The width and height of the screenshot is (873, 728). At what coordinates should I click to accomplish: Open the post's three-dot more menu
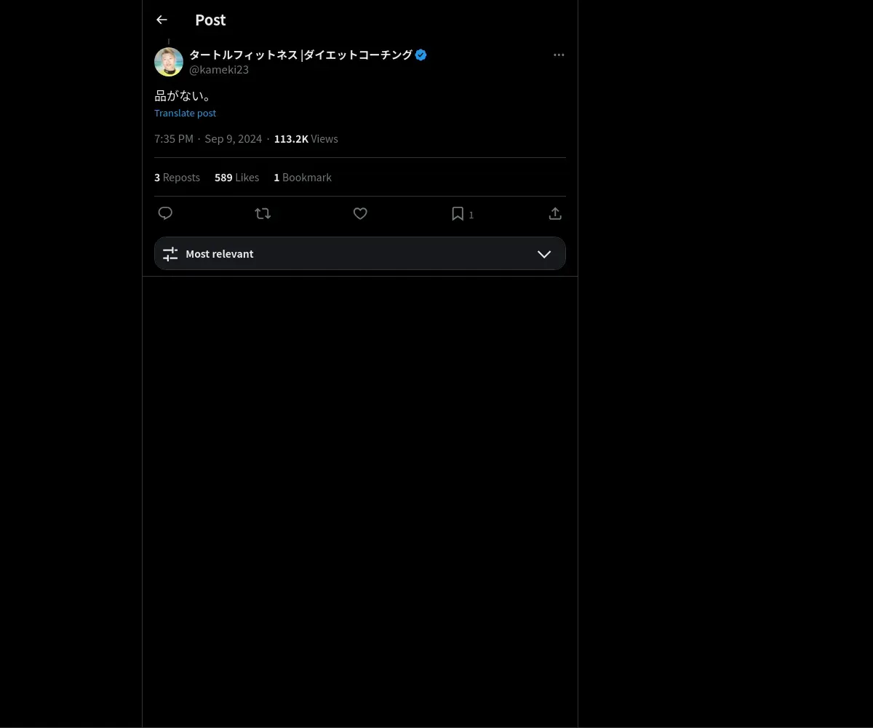(559, 55)
